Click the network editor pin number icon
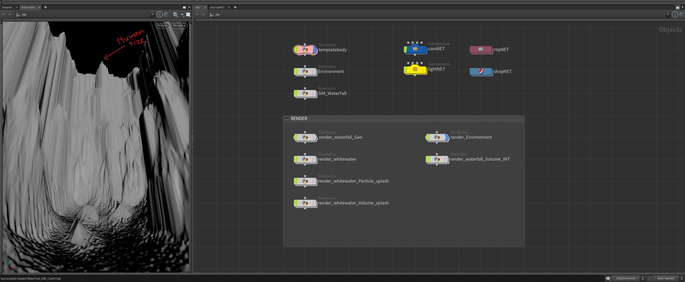This screenshot has width=685, height=282. (x=675, y=14)
